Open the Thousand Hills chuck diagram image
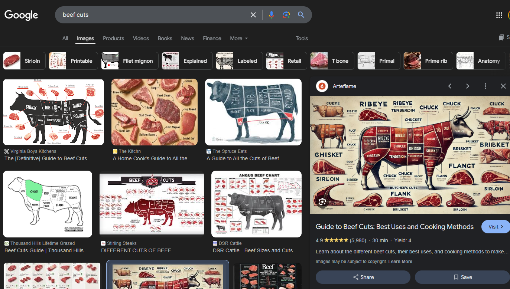Screen dimensions: 510x289 tap(48, 204)
